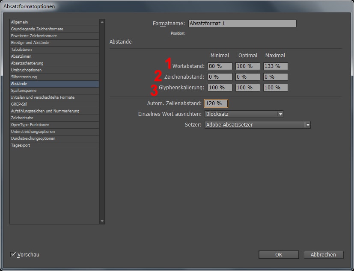
Task: Open the Tagsexport category
Action: coord(21,145)
